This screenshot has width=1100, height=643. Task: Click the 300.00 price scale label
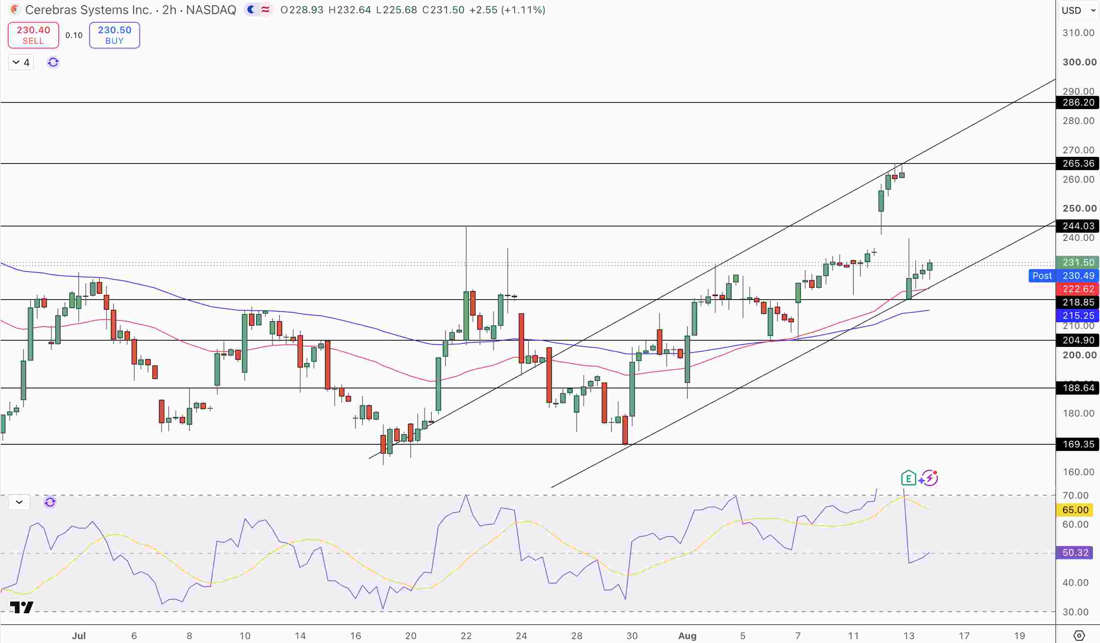point(1080,62)
